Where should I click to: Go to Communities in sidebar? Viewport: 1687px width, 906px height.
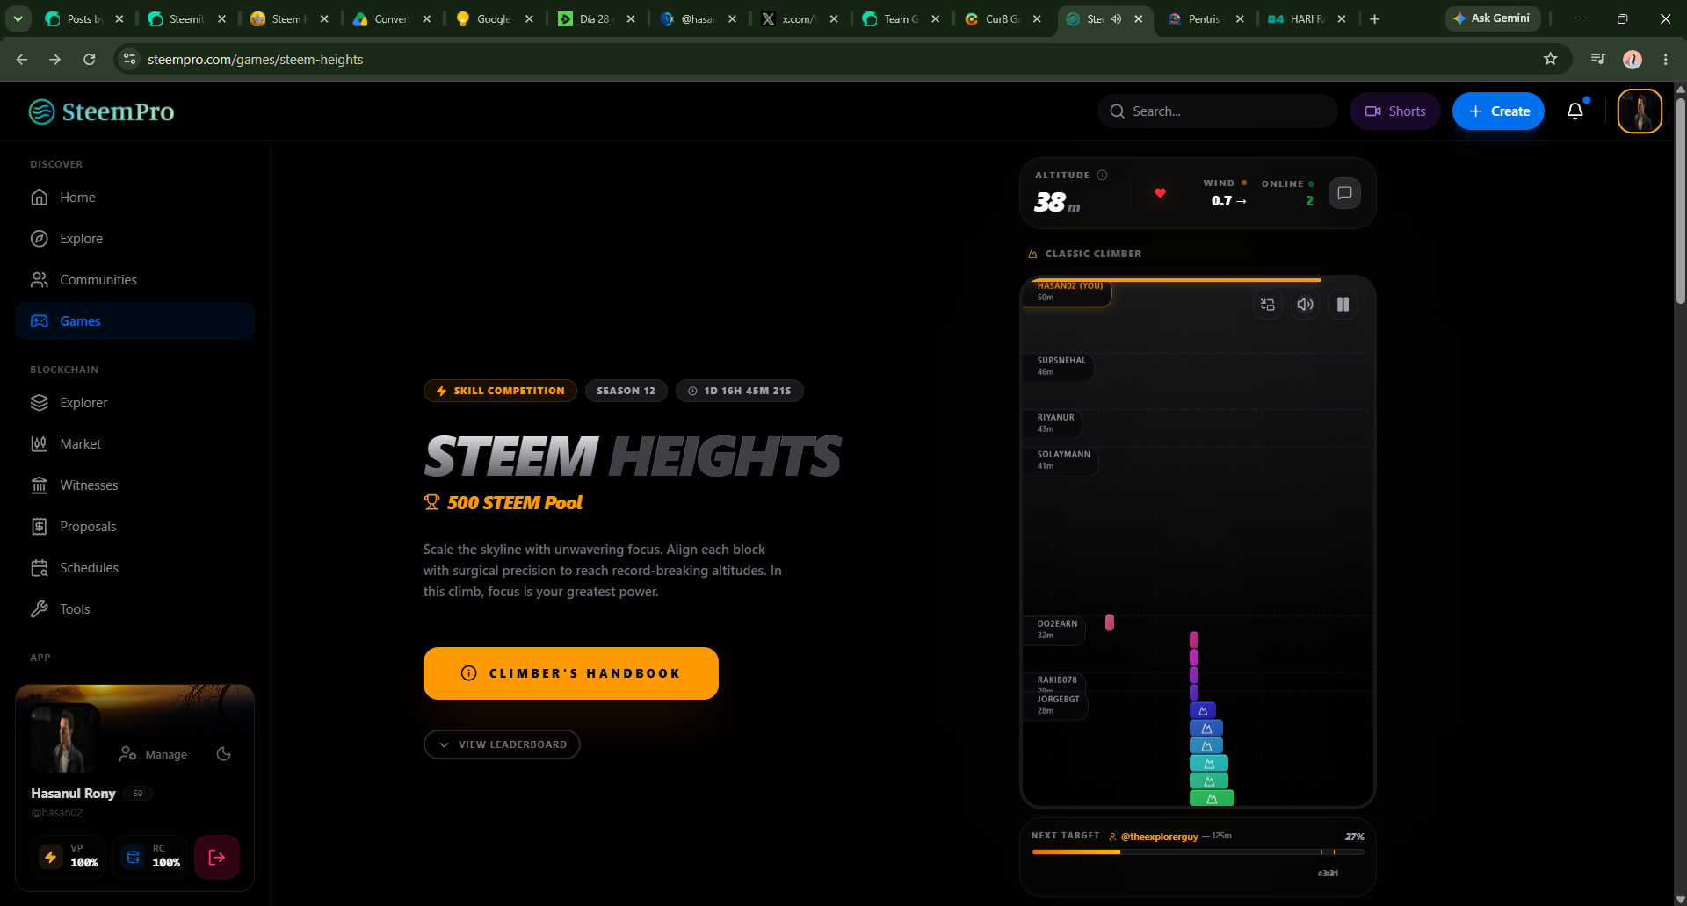(x=134, y=280)
